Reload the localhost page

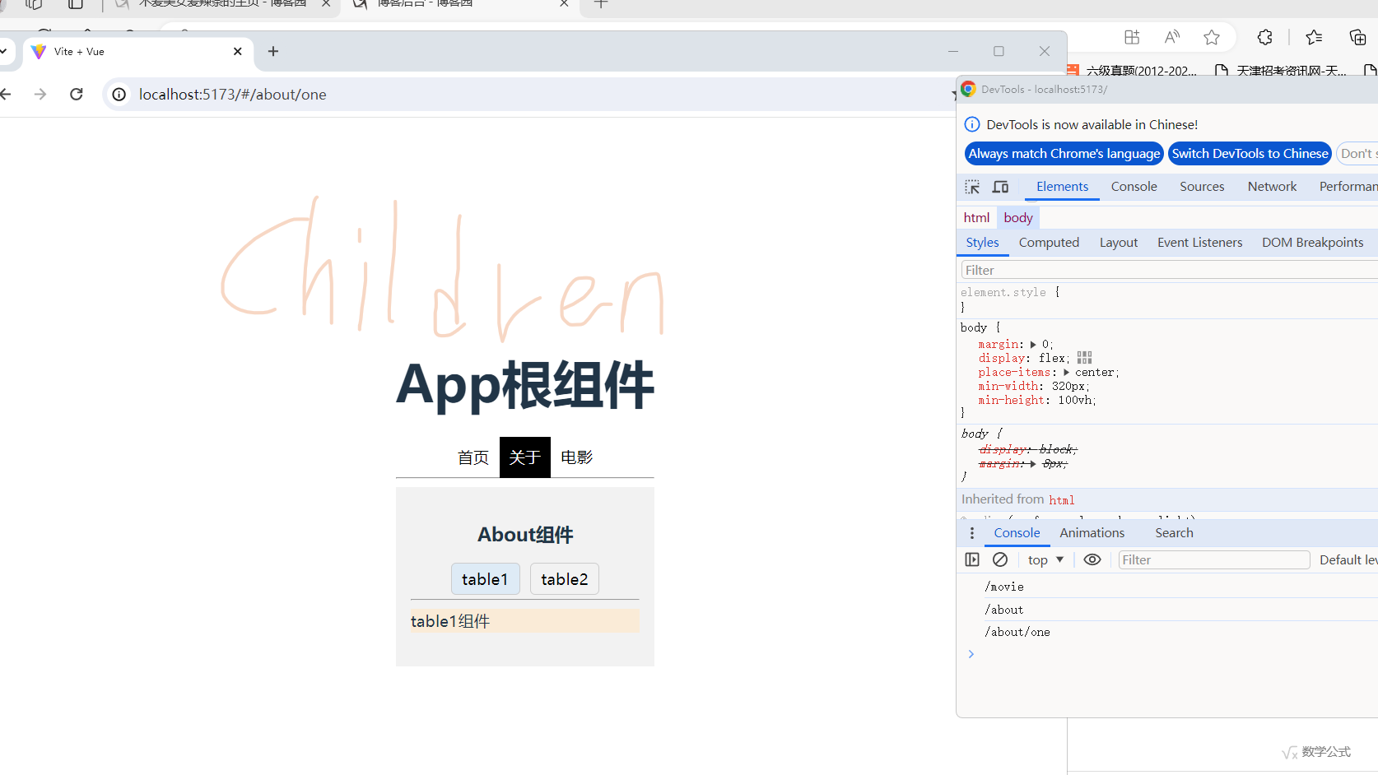pyautogui.click(x=77, y=95)
